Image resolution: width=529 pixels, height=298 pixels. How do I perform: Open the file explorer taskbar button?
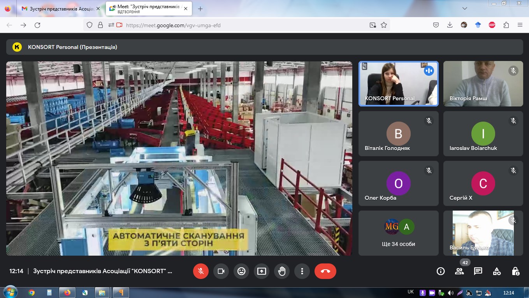pyautogui.click(x=102, y=293)
